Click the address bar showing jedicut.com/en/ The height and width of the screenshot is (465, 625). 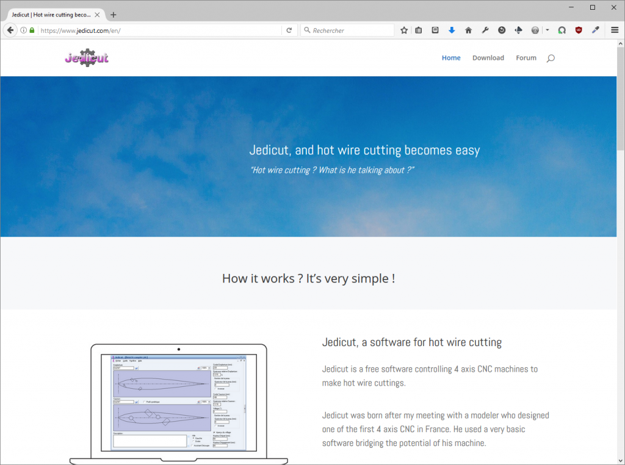click(159, 31)
